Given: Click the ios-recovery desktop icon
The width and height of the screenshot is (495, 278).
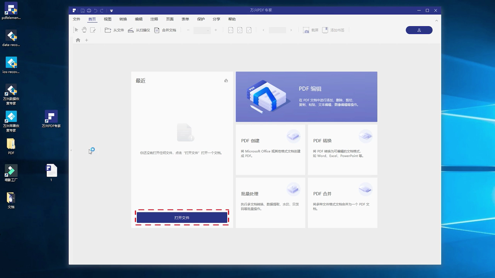Looking at the screenshot, I should 11,66.
